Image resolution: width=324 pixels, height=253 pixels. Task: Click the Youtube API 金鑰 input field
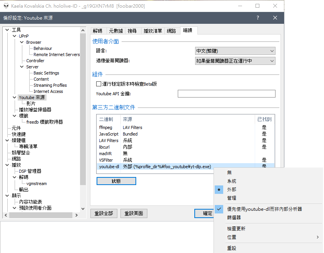pos(227,94)
